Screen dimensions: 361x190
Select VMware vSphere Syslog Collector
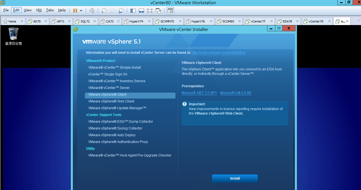pos(115,128)
